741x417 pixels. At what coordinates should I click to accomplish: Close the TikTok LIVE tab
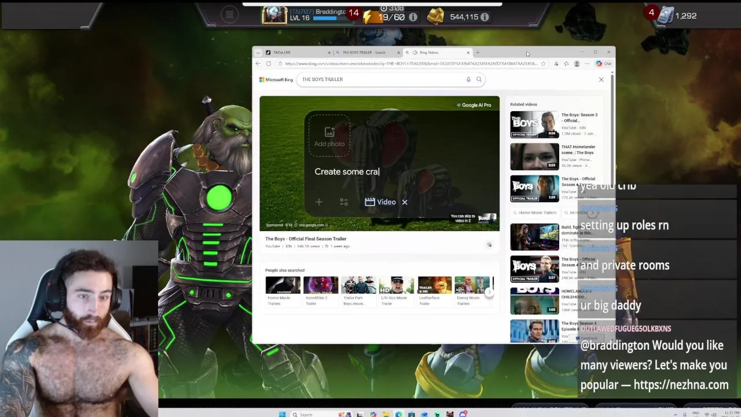[x=329, y=53]
